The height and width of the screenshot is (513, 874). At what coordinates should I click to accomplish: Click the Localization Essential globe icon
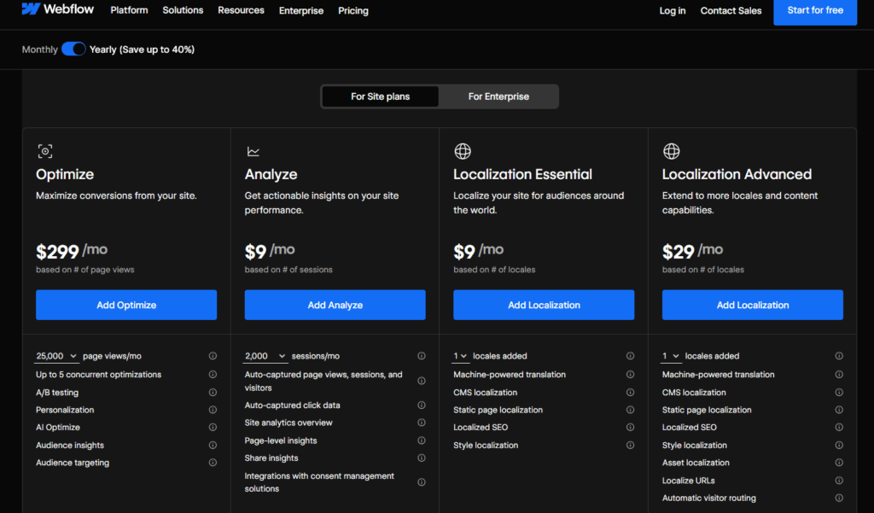click(x=462, y=151)
